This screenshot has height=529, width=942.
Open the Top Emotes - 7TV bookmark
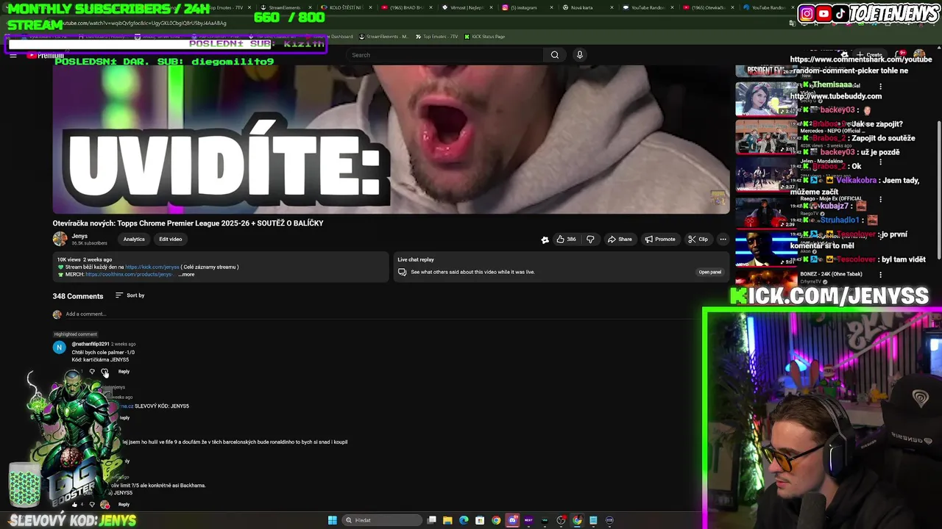click(436, 37)
